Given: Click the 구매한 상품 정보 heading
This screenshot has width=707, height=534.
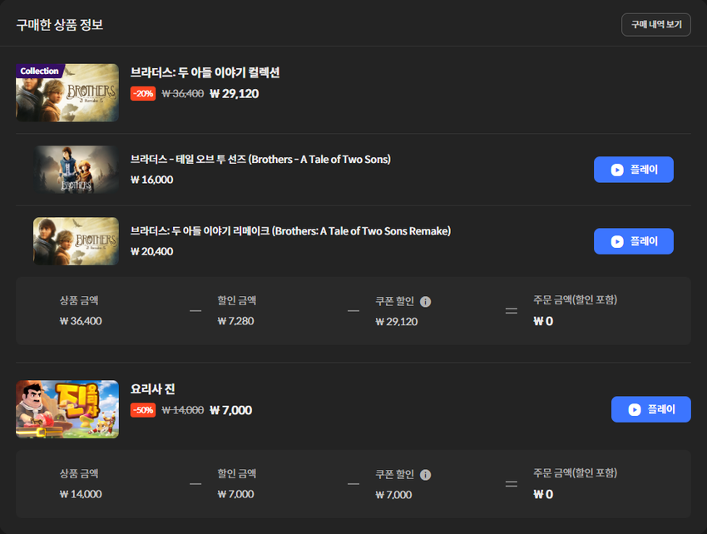Looking at the screenshot, I should pos(60,24).
